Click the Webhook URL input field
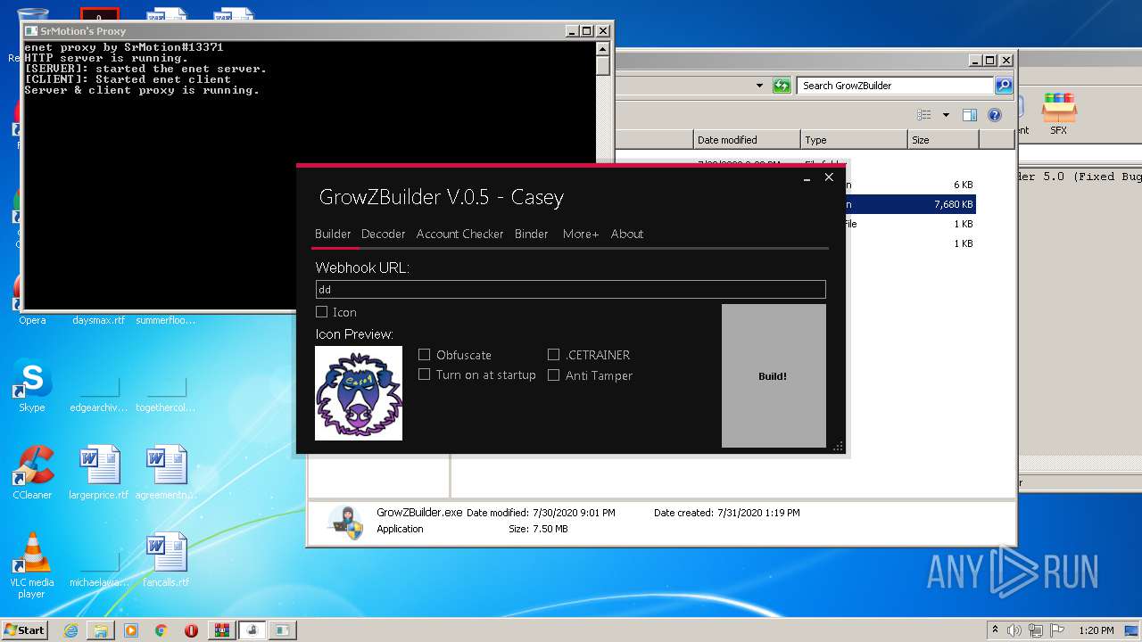This screenshot has height=642, width=1142. [570, 289]
